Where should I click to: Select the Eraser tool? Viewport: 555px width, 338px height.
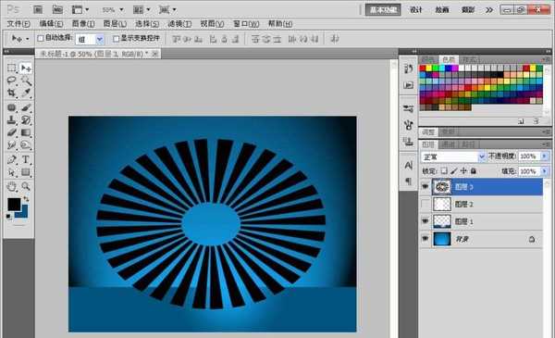point(12,132)
